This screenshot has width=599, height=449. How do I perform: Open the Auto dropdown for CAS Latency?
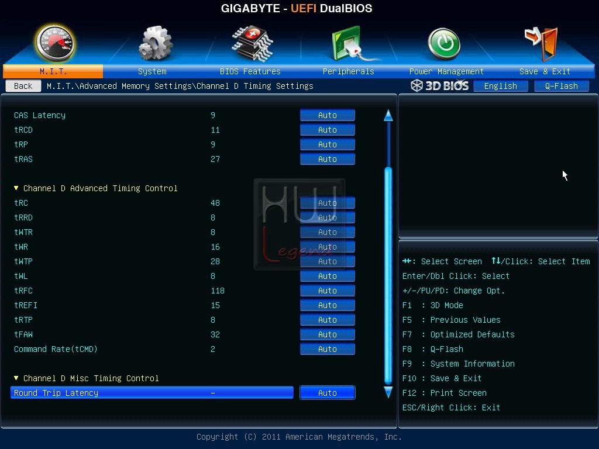(328, 115)
